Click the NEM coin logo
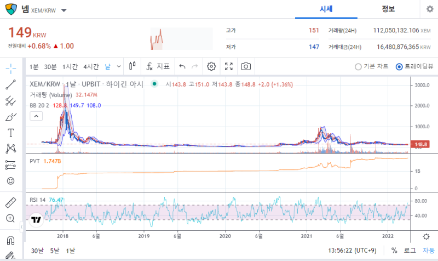 (x=11, y=9)
